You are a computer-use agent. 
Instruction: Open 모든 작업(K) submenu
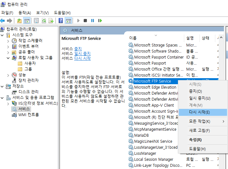(203, 121)
